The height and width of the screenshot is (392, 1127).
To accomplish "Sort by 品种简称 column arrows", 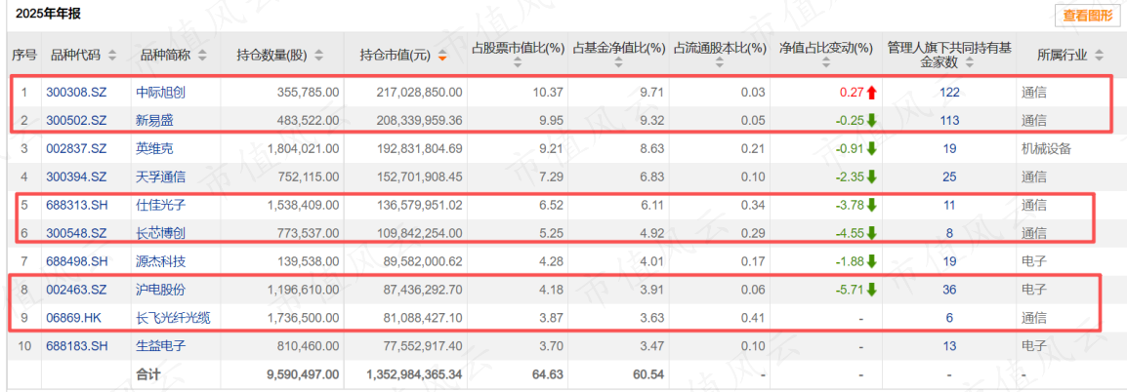I will click(202, 56).
